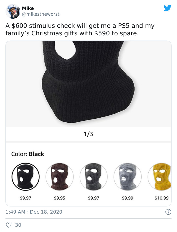Click the 1/3 image counter
This screenshot has height=232, width=177.
(x=88, y=134)
